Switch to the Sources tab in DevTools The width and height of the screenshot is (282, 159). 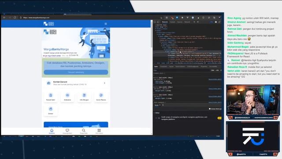point(180,22)
